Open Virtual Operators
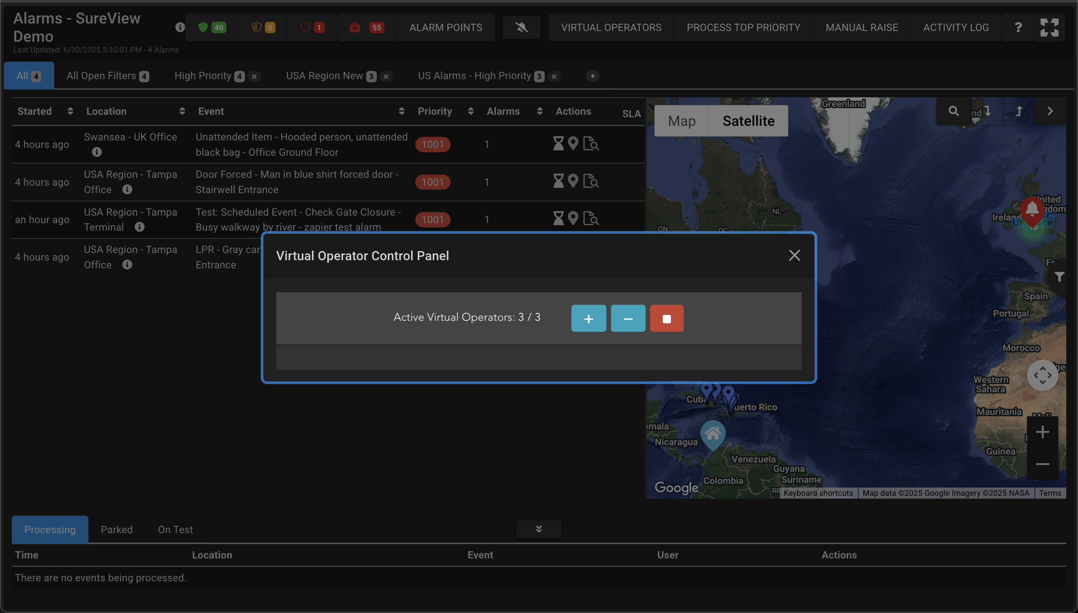The image size is (1078, 613). pyautogui.click(x=611, y=28)
